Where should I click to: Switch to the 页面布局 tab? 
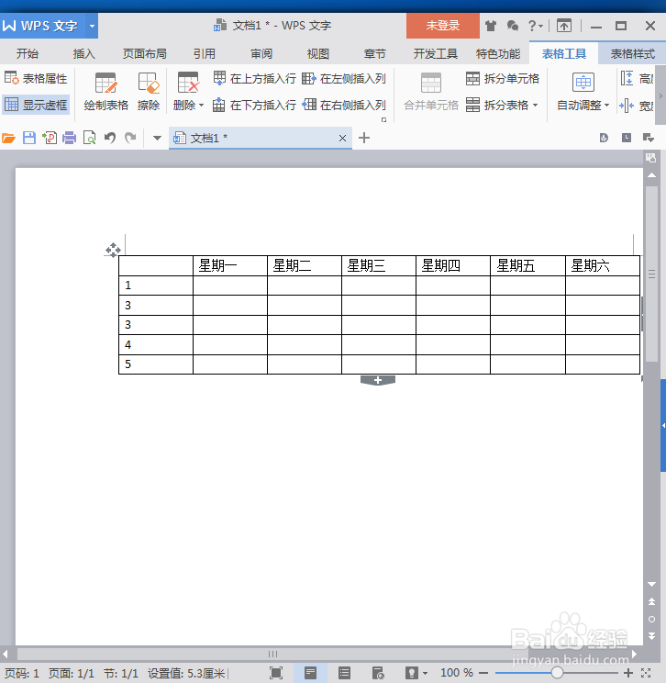tap(145, 53)
